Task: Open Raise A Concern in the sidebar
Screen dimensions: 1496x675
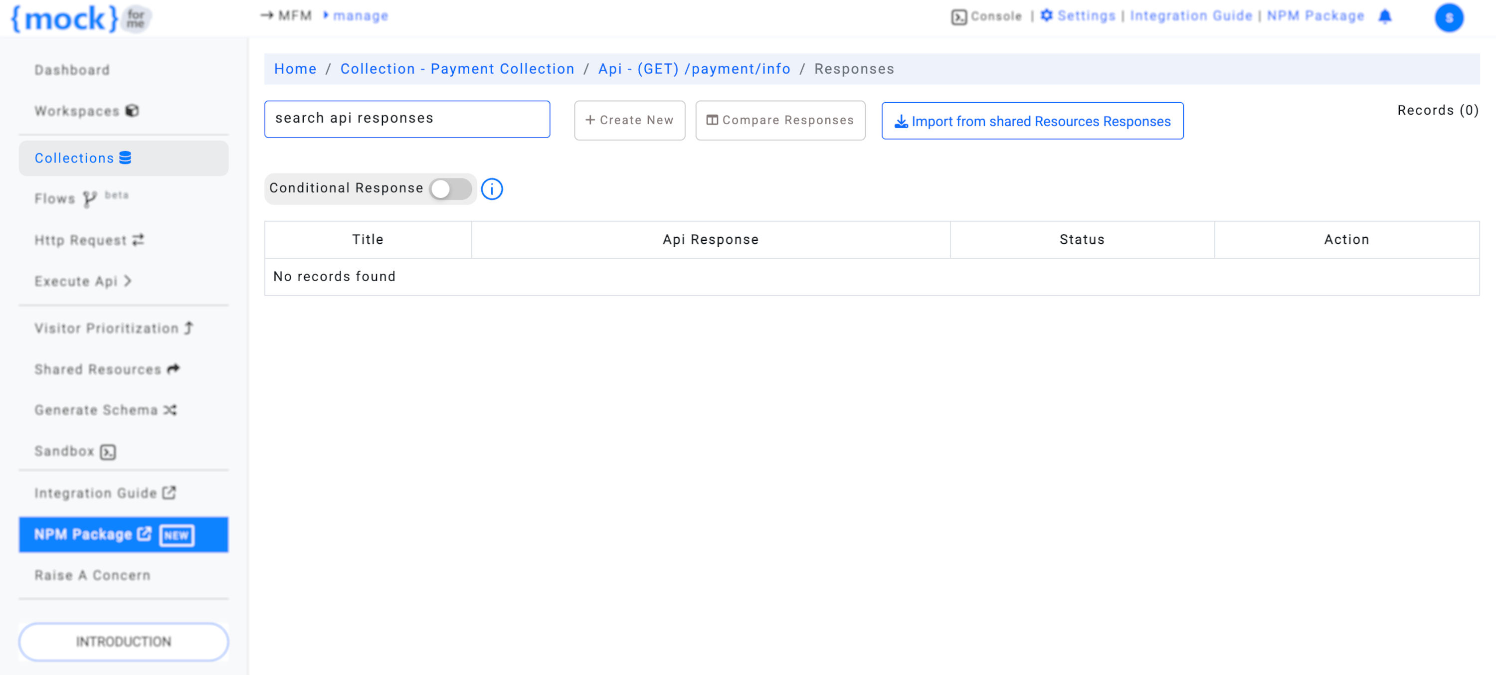Action: 92,575
